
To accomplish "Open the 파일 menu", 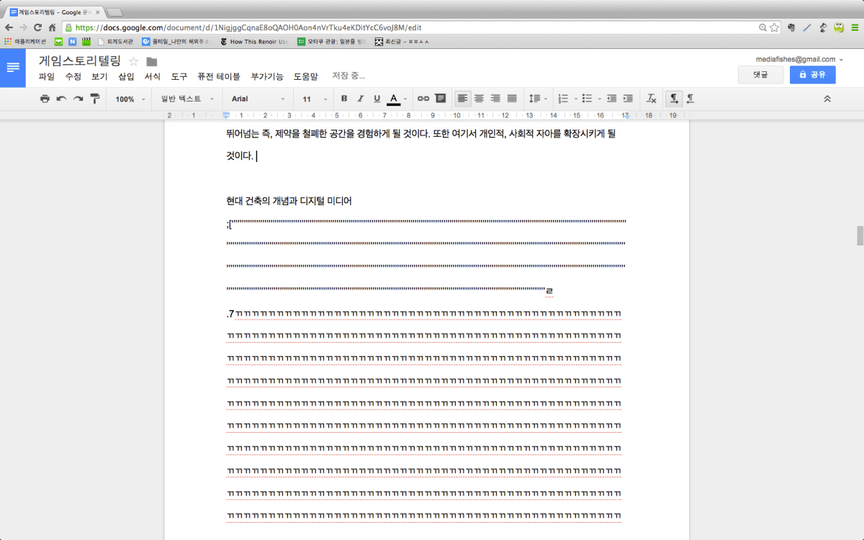I will pos(46,76).
